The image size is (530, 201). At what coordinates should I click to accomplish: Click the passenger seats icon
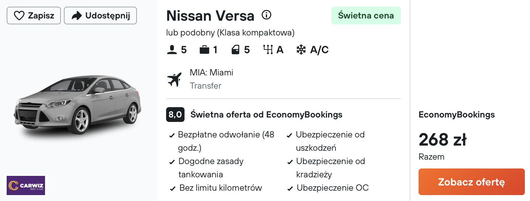[172, 50]
